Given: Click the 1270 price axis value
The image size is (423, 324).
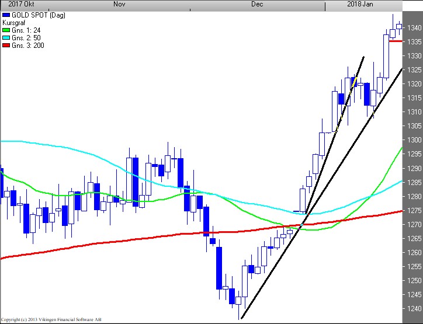Looking at the screenshot, I should tap(414, 224).
